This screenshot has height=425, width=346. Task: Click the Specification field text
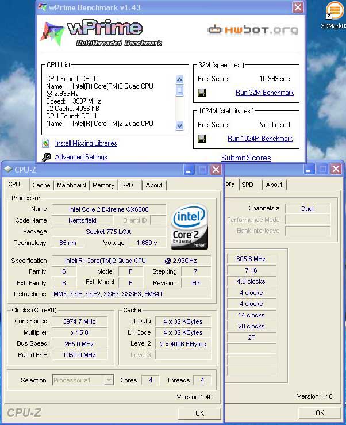[x=131, y=261]
